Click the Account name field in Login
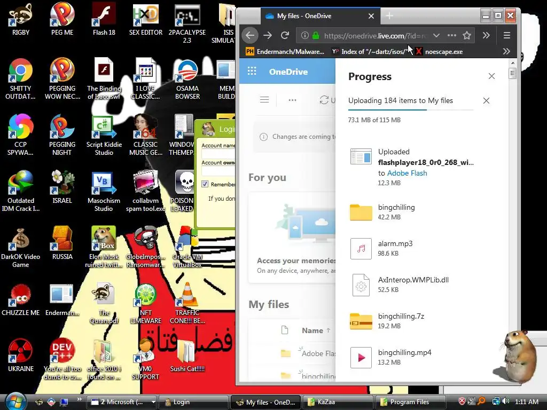 point(218,154)
